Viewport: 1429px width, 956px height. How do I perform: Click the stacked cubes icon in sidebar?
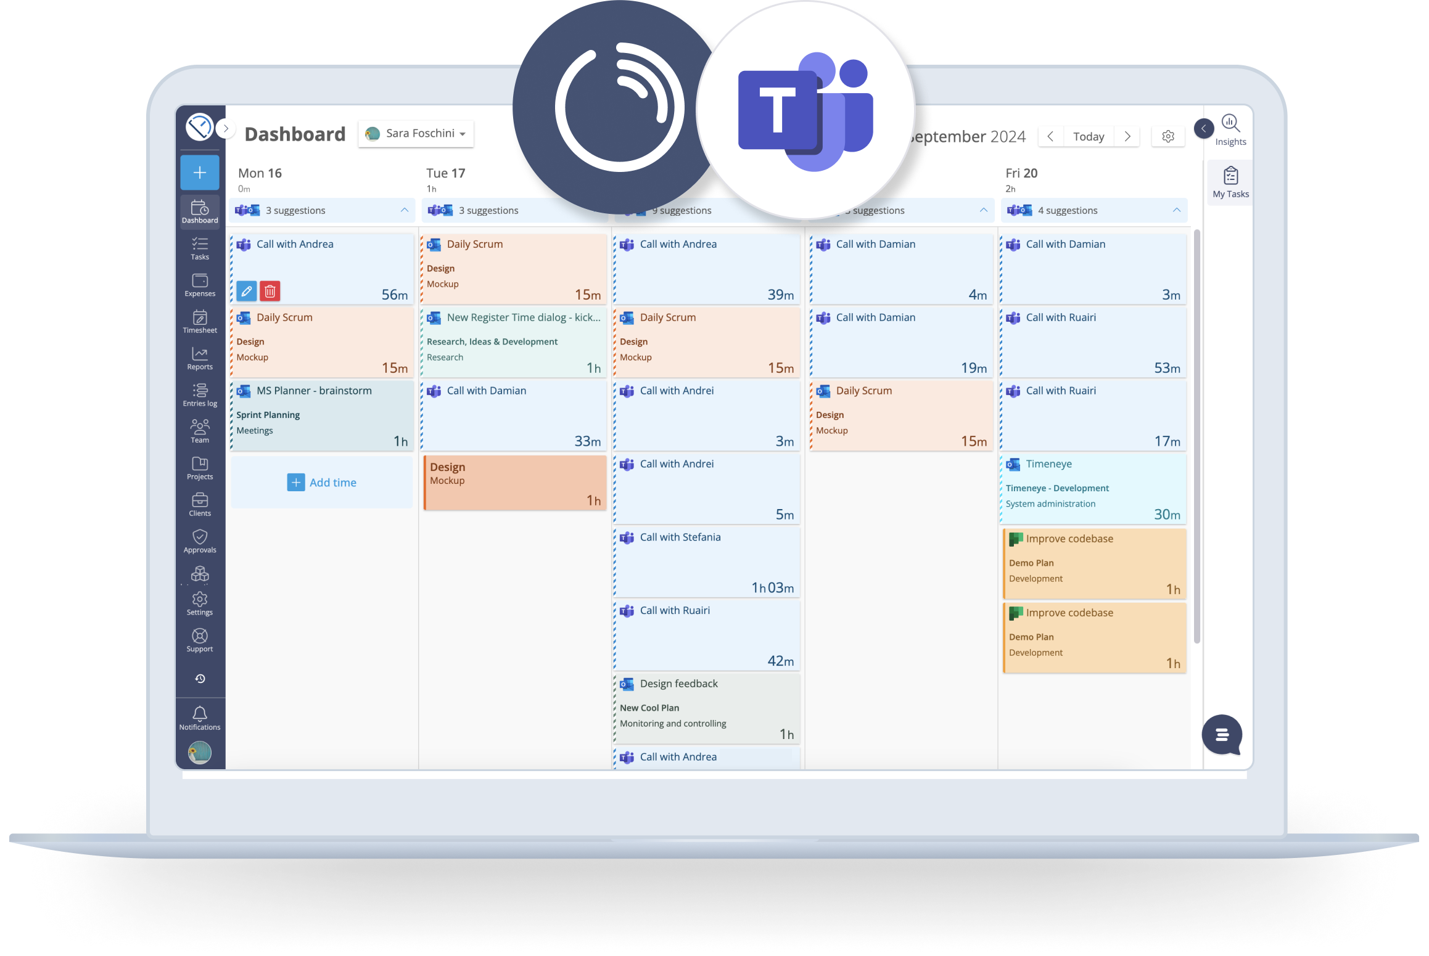pyautogui.click(x=199, y=574)
